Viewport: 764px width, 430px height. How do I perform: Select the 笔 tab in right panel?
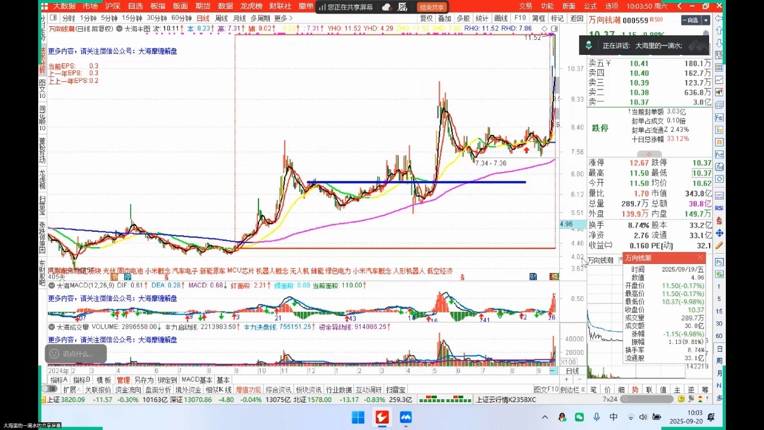pos(594,389)
